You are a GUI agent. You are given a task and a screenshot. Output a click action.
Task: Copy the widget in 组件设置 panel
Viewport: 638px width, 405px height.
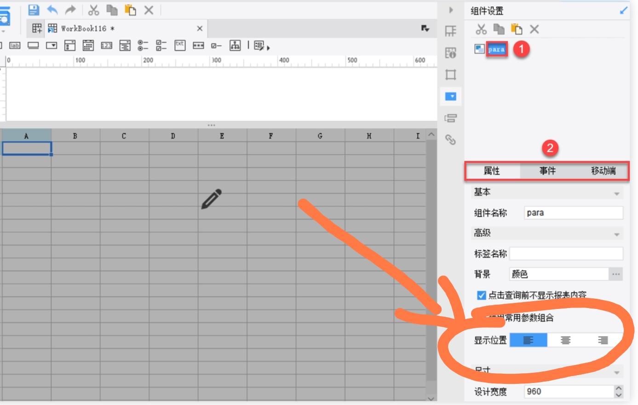(x=499, y=29)
